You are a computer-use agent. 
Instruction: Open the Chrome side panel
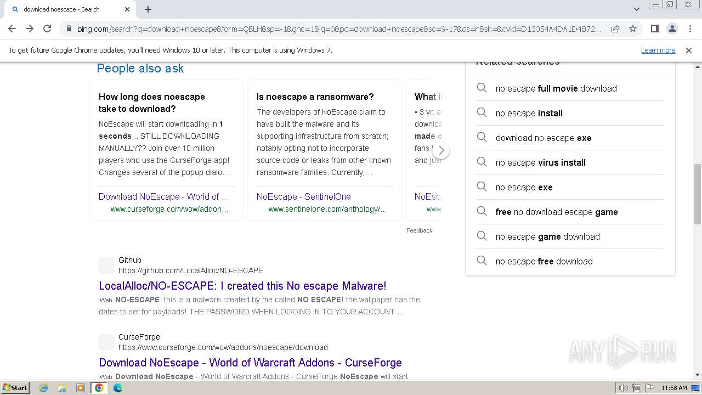click(x=654, y=29)
